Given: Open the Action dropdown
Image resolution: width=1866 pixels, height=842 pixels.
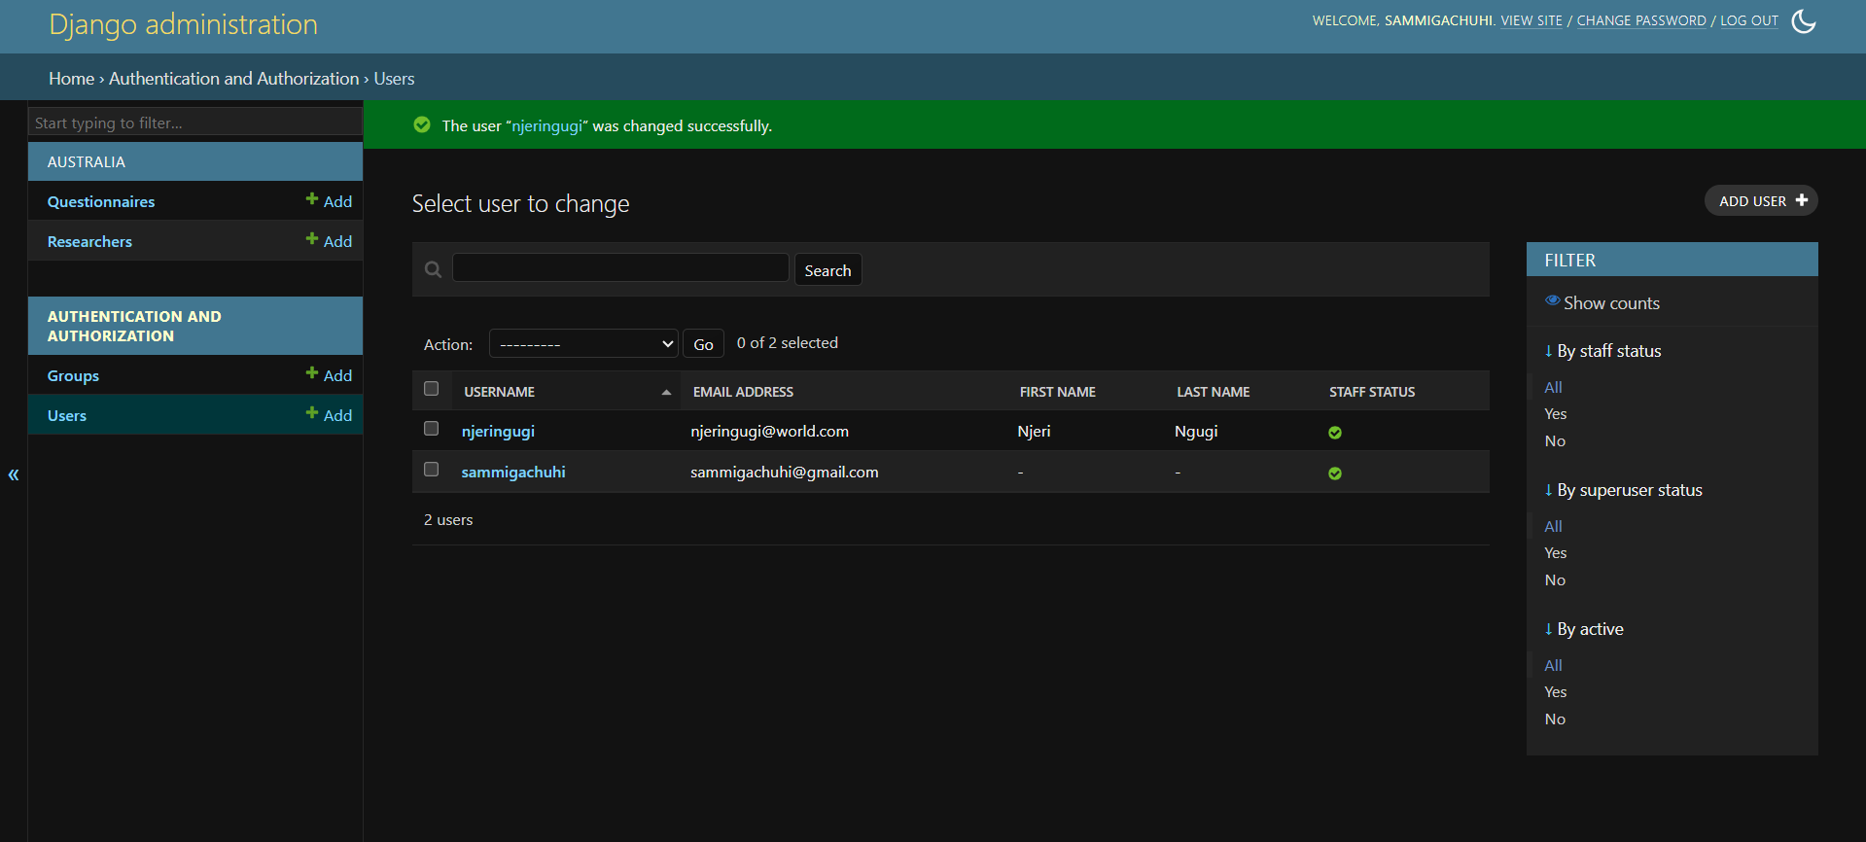Looking at the screenshot, I should [583, 343].
